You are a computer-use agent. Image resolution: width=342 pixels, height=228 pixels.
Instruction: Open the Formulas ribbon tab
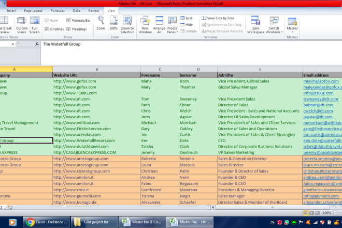58,10
